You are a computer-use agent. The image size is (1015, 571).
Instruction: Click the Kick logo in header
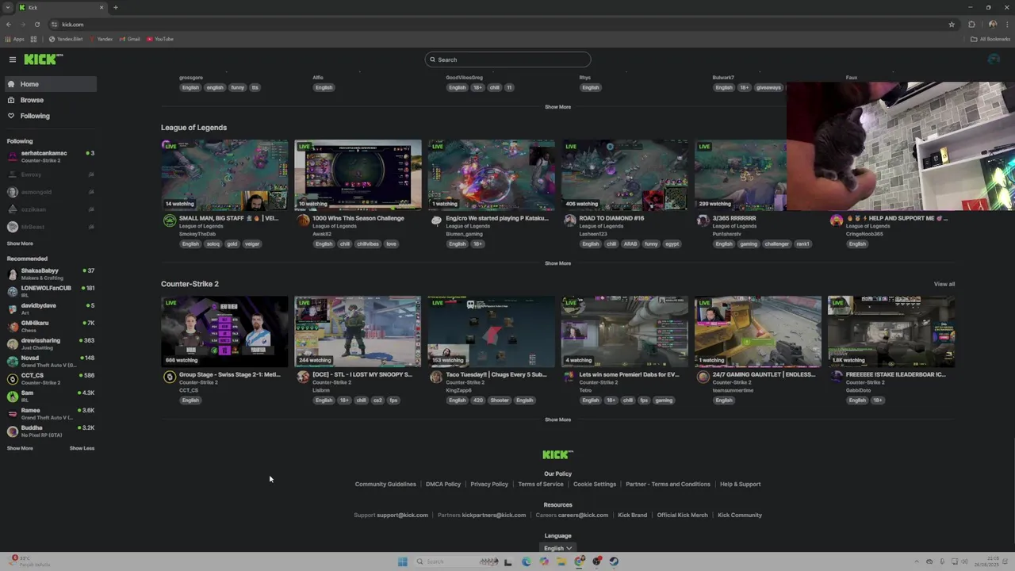click(x=43, y=59)
